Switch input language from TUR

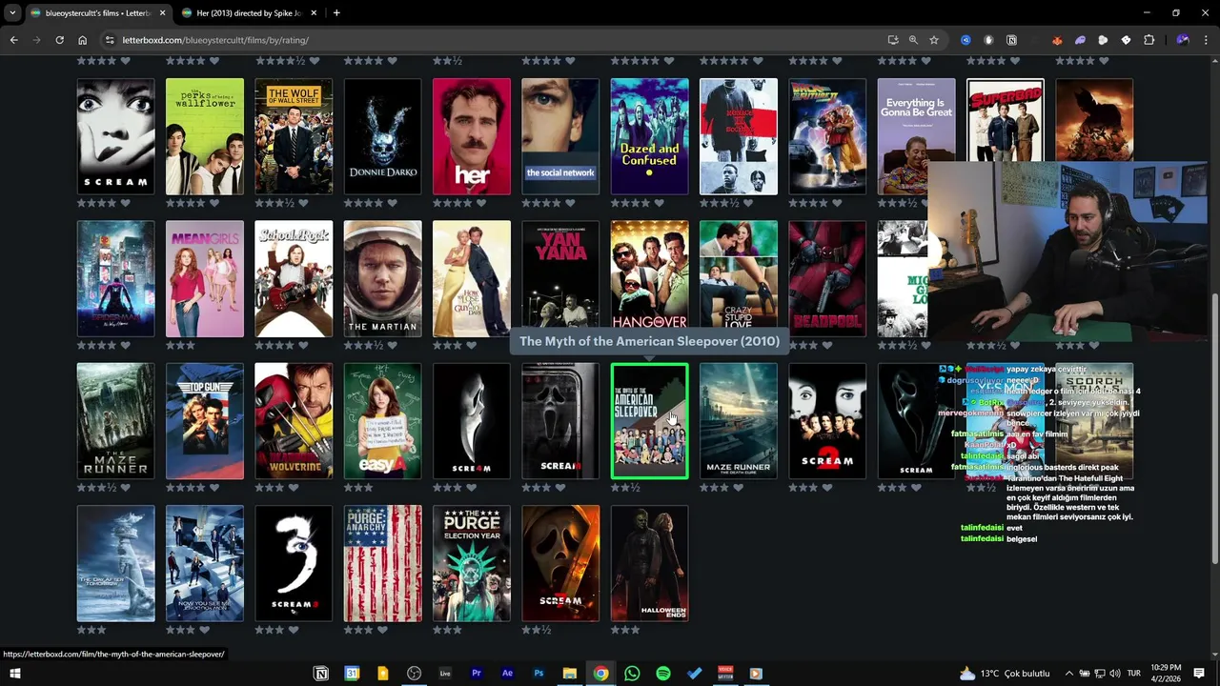click(1134, 674)
